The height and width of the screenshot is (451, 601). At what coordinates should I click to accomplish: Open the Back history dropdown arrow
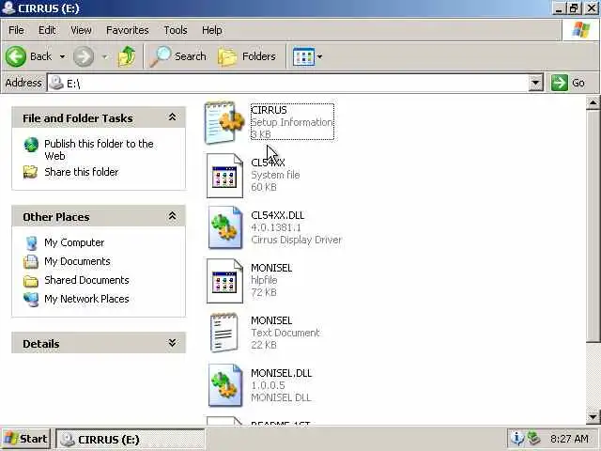(62, 56)
